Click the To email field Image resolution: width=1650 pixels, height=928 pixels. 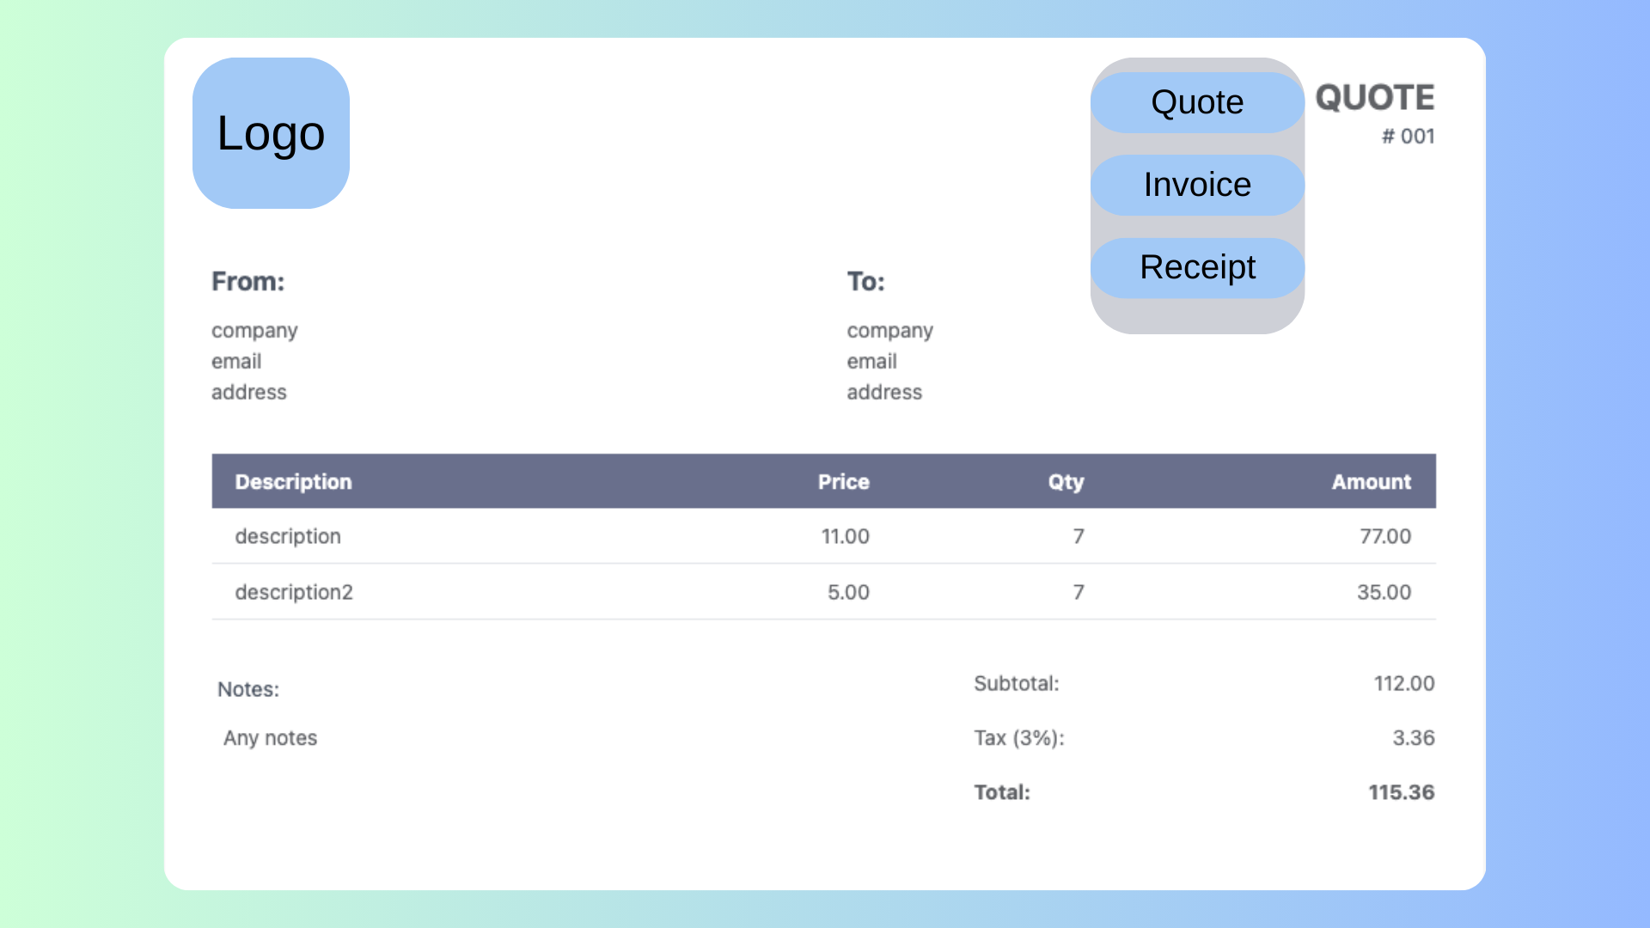[871, 362]
